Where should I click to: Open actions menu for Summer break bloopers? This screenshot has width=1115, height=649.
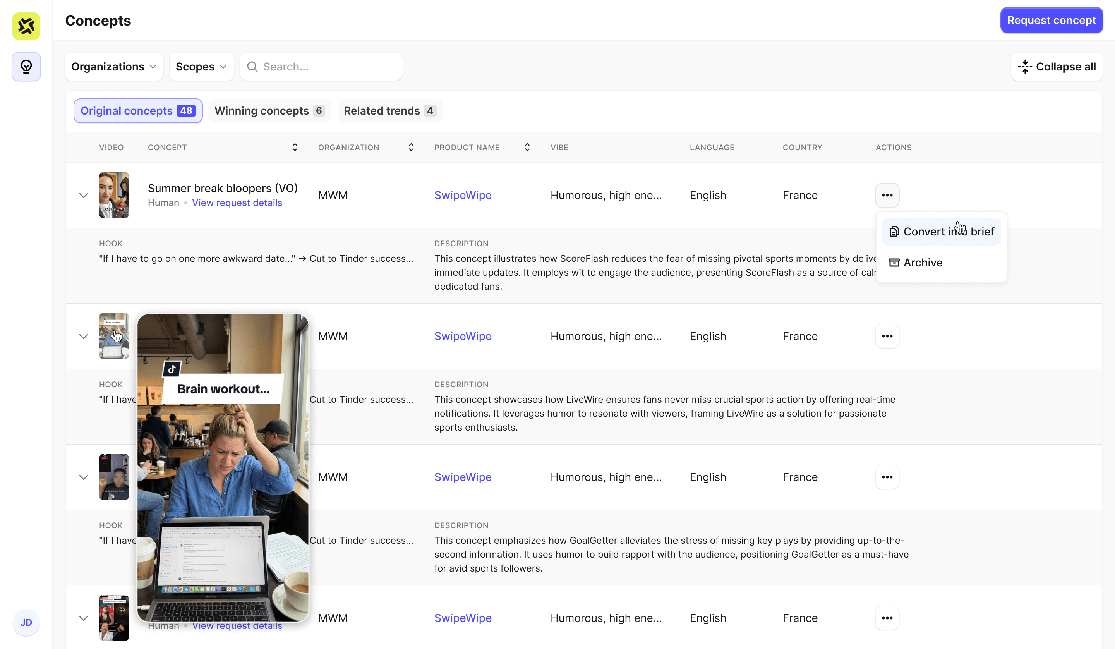(887, 195)
